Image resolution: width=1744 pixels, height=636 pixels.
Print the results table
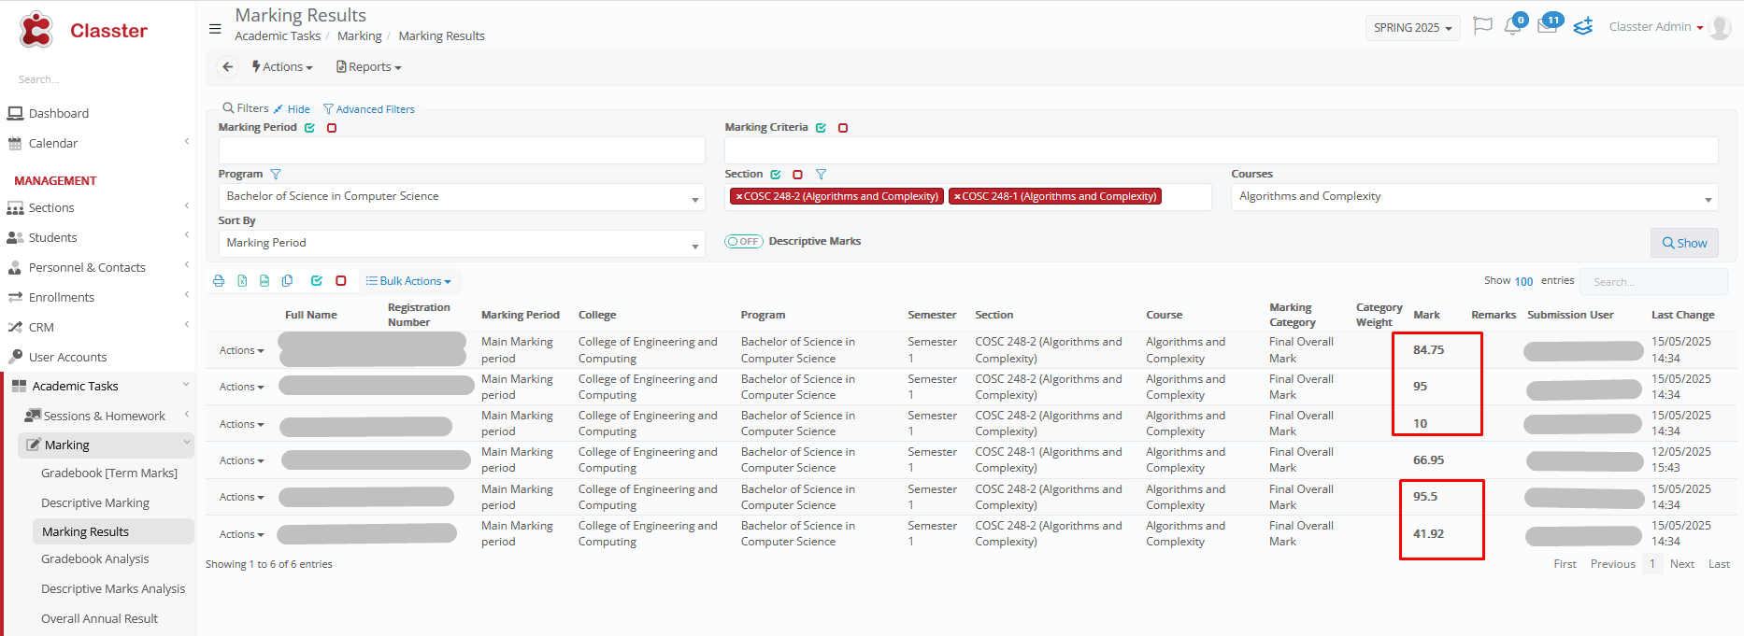coord(219,281)
